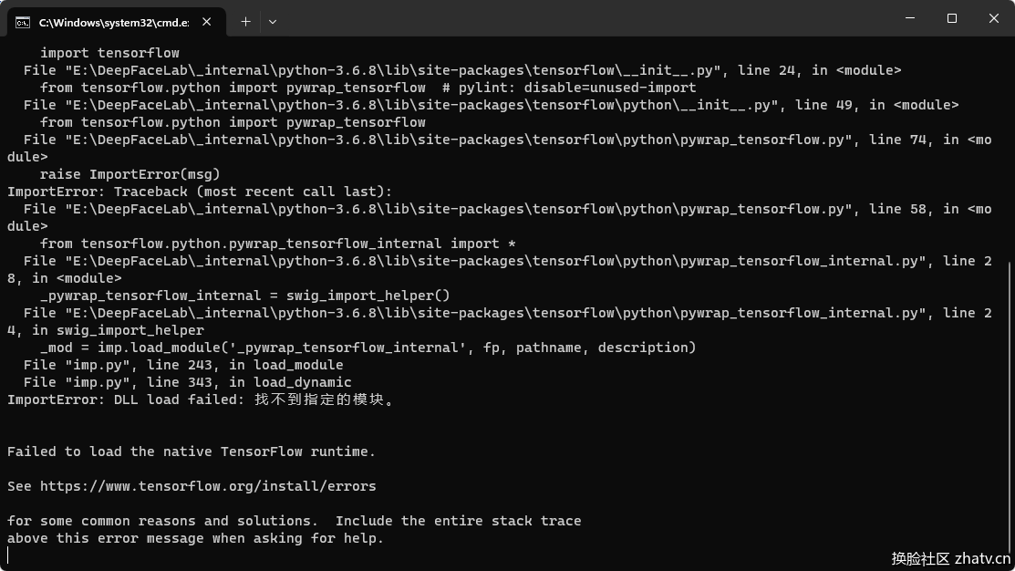Click the 'swig_import_helper()' assignment line
The image size is (1015, 571).
coord(244,296)
